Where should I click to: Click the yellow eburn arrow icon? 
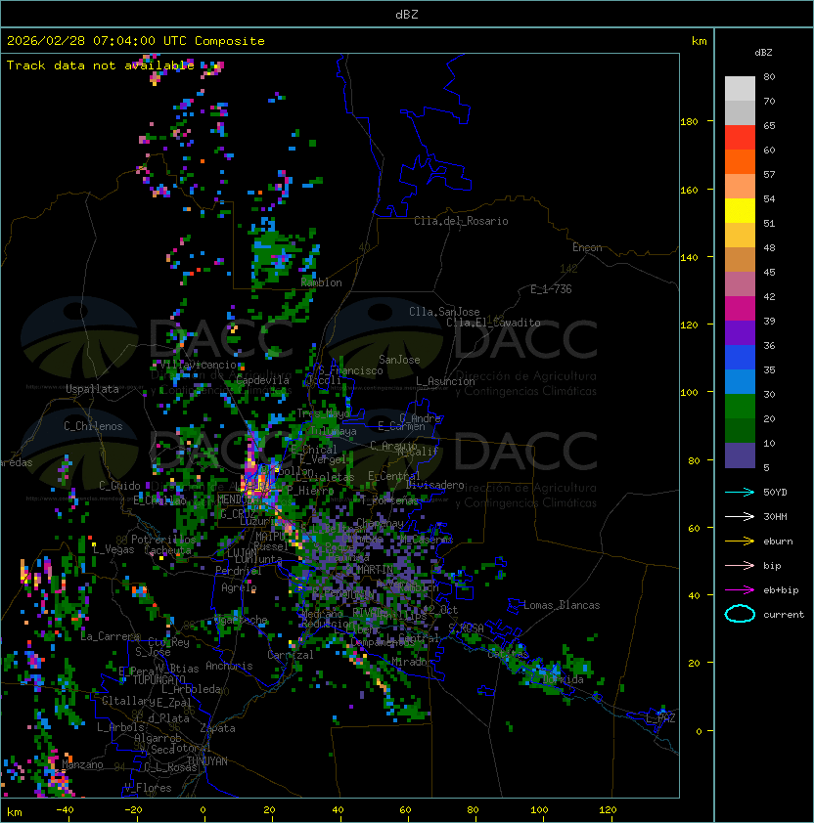click(740, 541)
